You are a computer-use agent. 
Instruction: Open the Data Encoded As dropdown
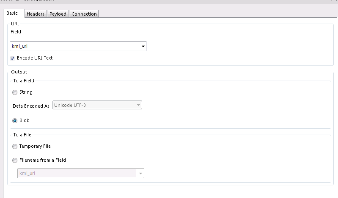tap(97, 105)
